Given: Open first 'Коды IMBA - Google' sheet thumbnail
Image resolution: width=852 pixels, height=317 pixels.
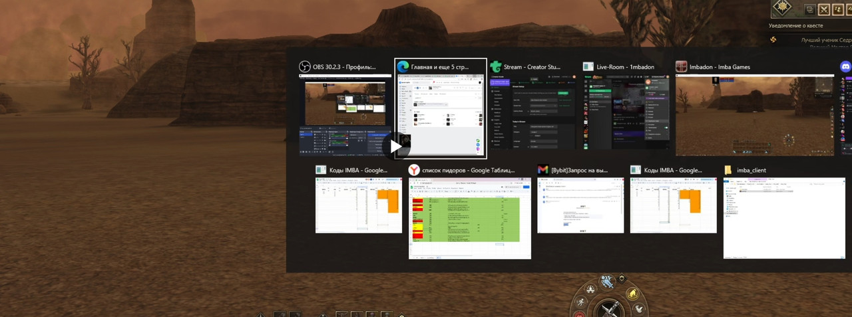Looking at the screenshot, I should click(x=359, y=205).
